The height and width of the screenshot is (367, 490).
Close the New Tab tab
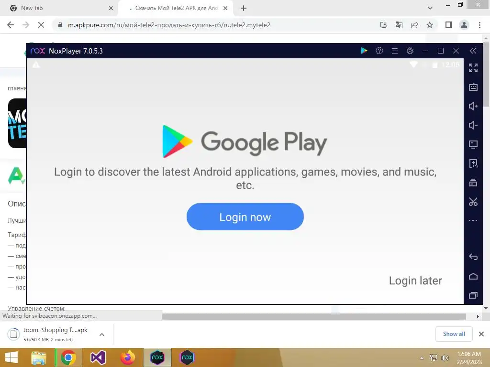click(111, 8)
